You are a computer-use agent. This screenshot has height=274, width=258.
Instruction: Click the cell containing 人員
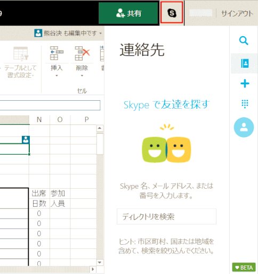click(x=60, y=204)
